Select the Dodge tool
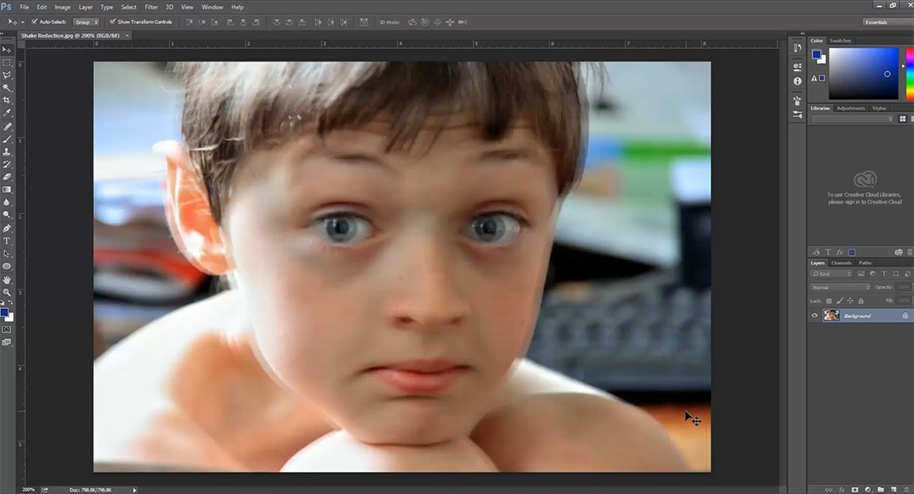This screenshot has height=494, width=914. (7, 215)
